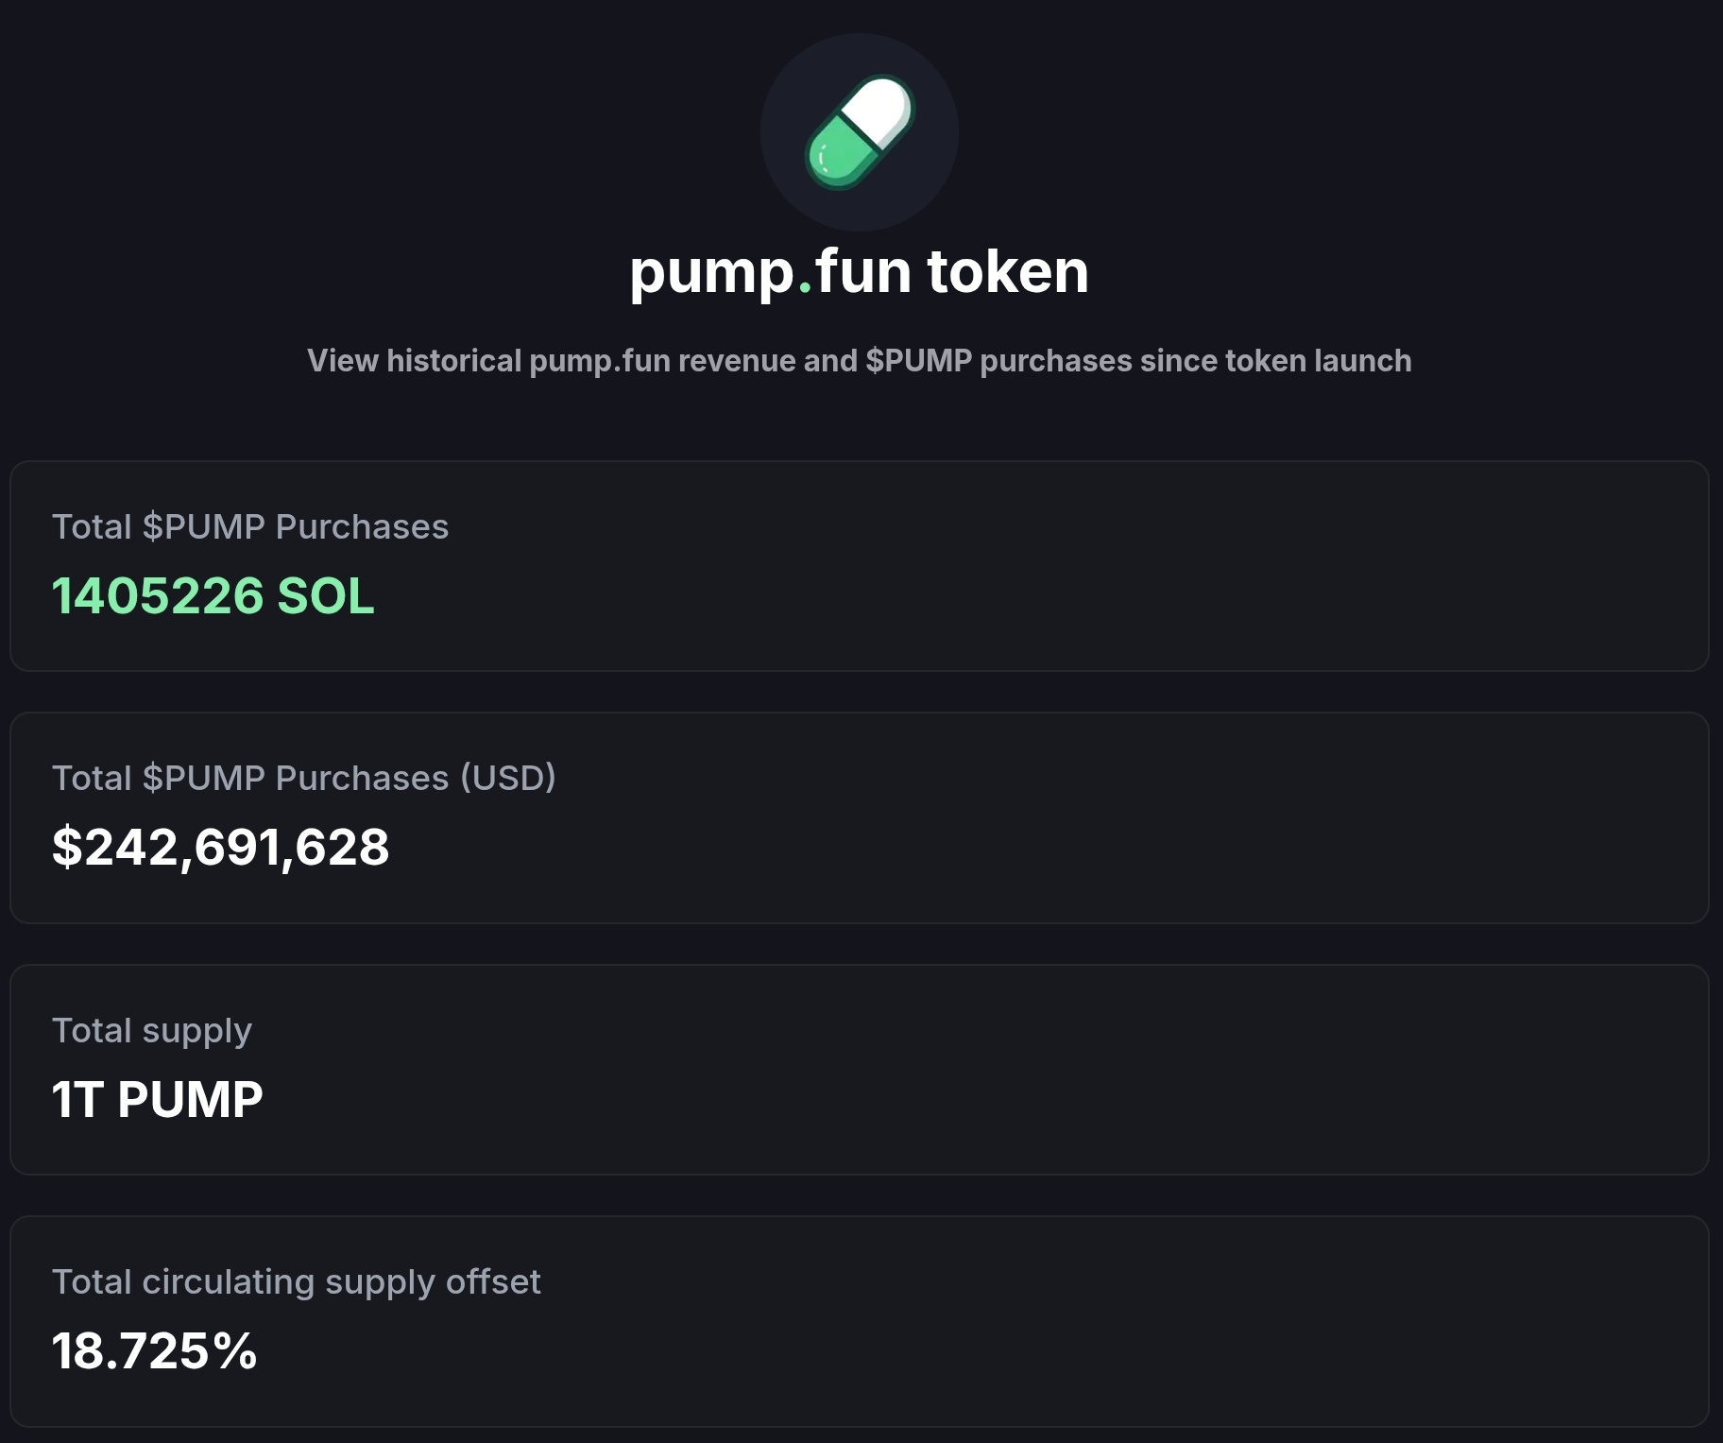Image resolution: width=1723 pixels, height=1443 pixels.
Task: Click the green half of the pill icon
Action: 837,157
